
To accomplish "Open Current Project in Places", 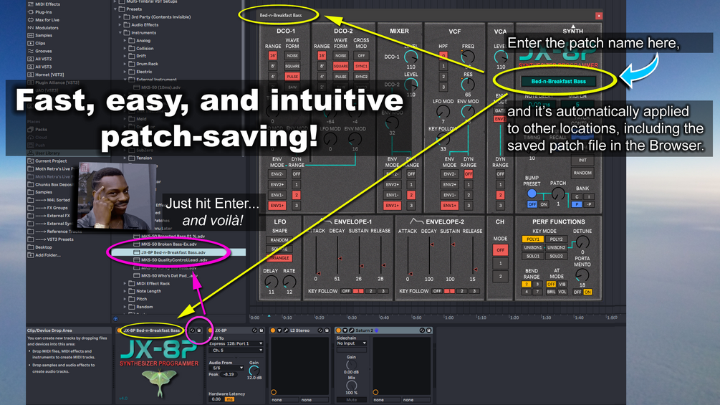I will [x=47, y=161].
